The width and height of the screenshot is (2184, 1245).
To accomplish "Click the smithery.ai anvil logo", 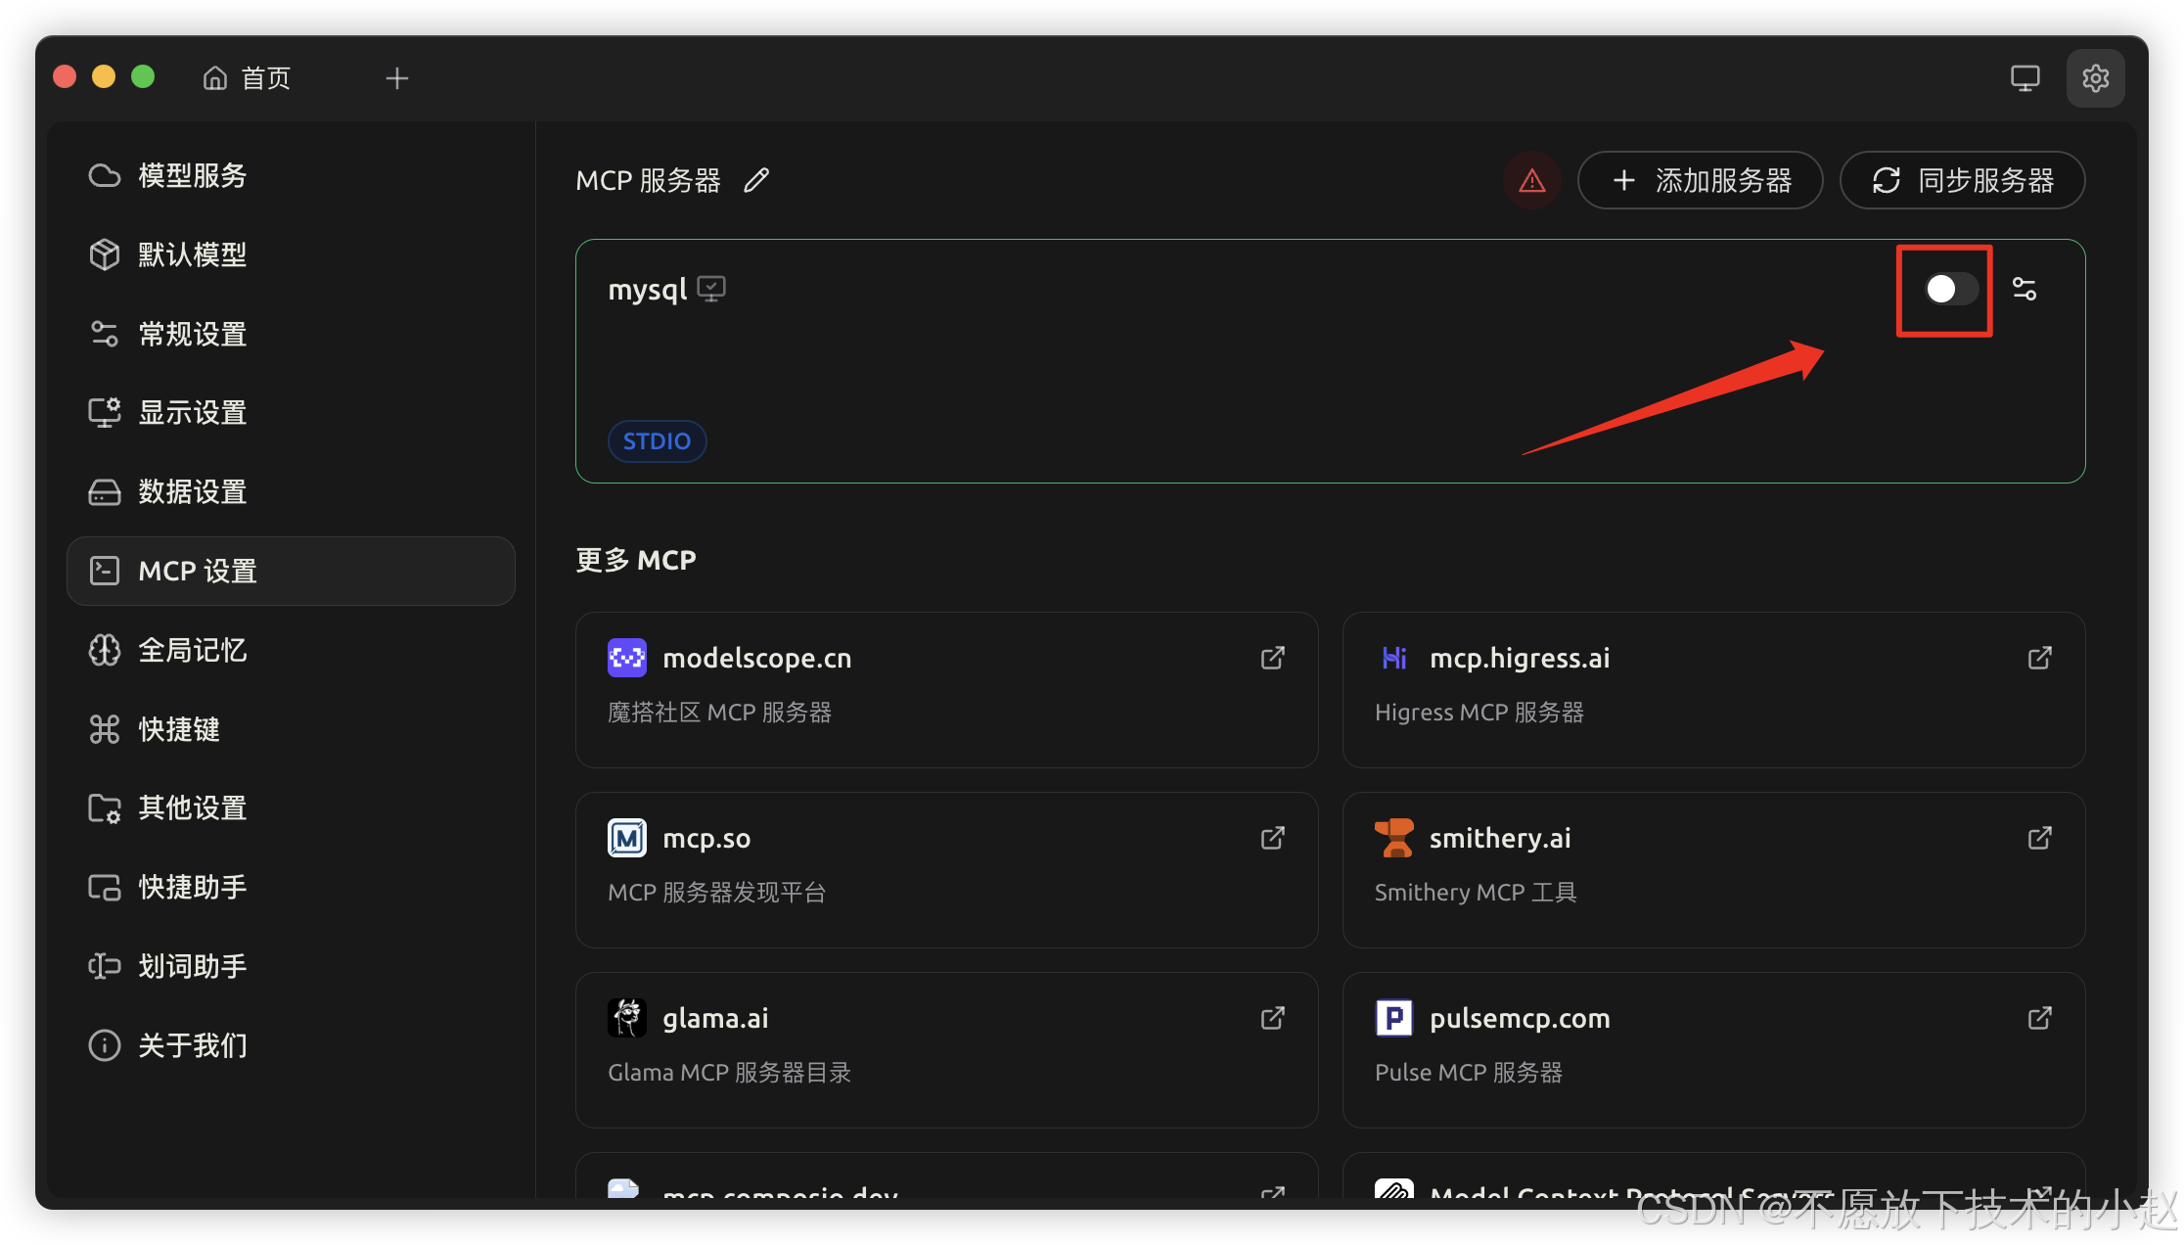I will [x=1394, y=838].
